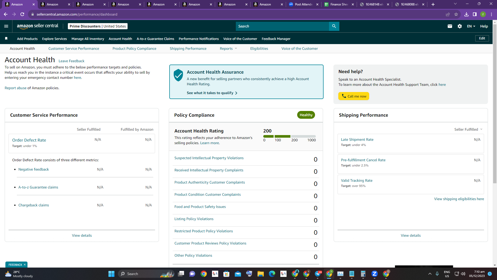Open the Windows Start menu
This screenshot has height=280, width=497.
tap(111, 274)
